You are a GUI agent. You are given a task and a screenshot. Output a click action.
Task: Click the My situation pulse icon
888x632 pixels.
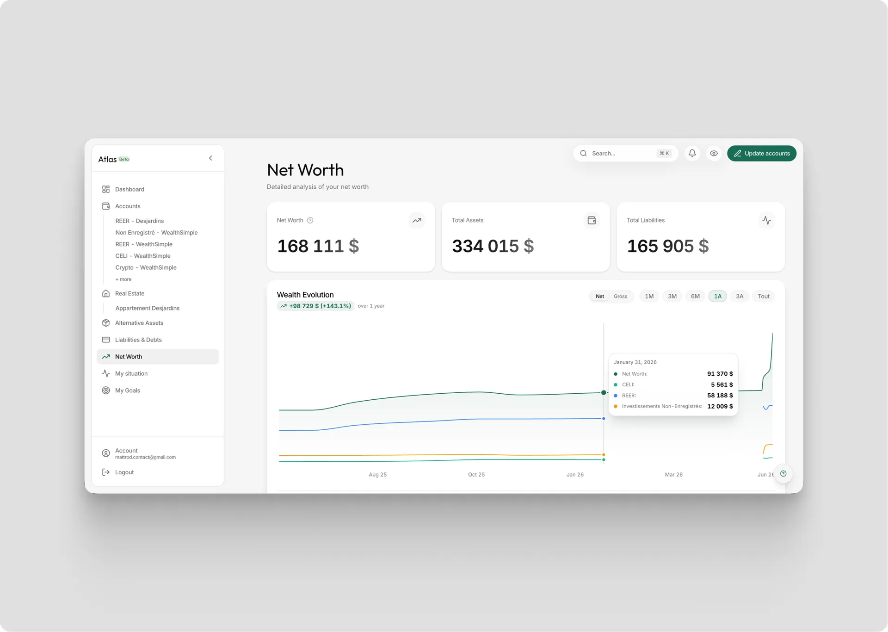point(106,373)
